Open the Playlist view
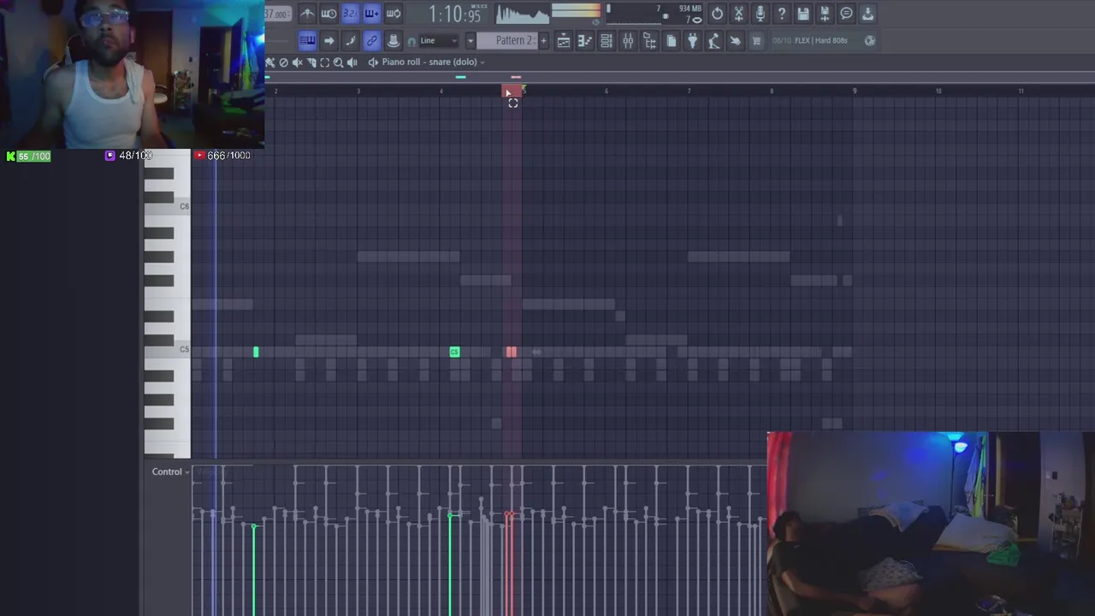The height and width of the screenshot is (616, 1095). [x=563, y=40]
